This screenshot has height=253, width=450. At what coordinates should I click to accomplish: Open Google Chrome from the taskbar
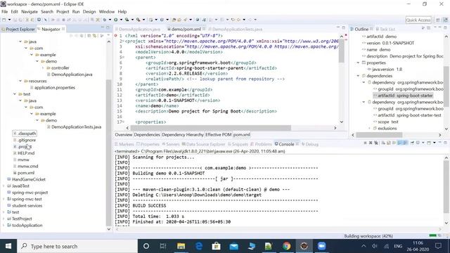[286, 246]
